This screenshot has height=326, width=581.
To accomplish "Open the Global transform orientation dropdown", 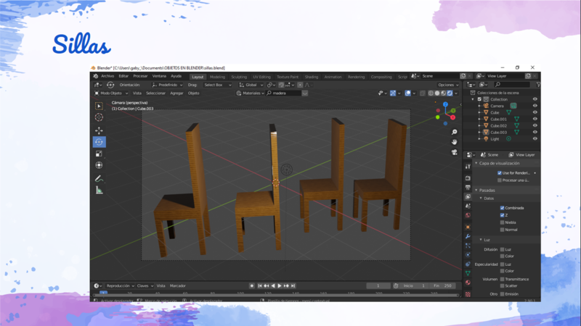I will tap(251, 85).
